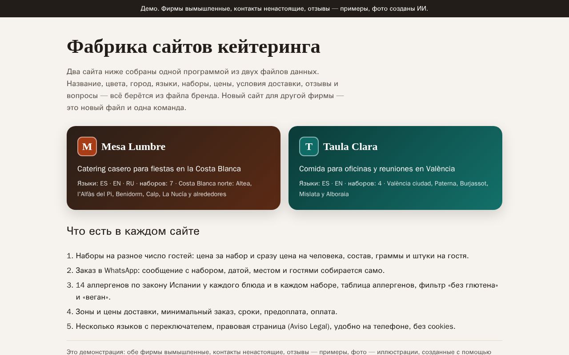Select the heading 'Фабрика сайтов кейтеринга'
Image resolution: width=569 pixels, height=355 pixels.
193,46
